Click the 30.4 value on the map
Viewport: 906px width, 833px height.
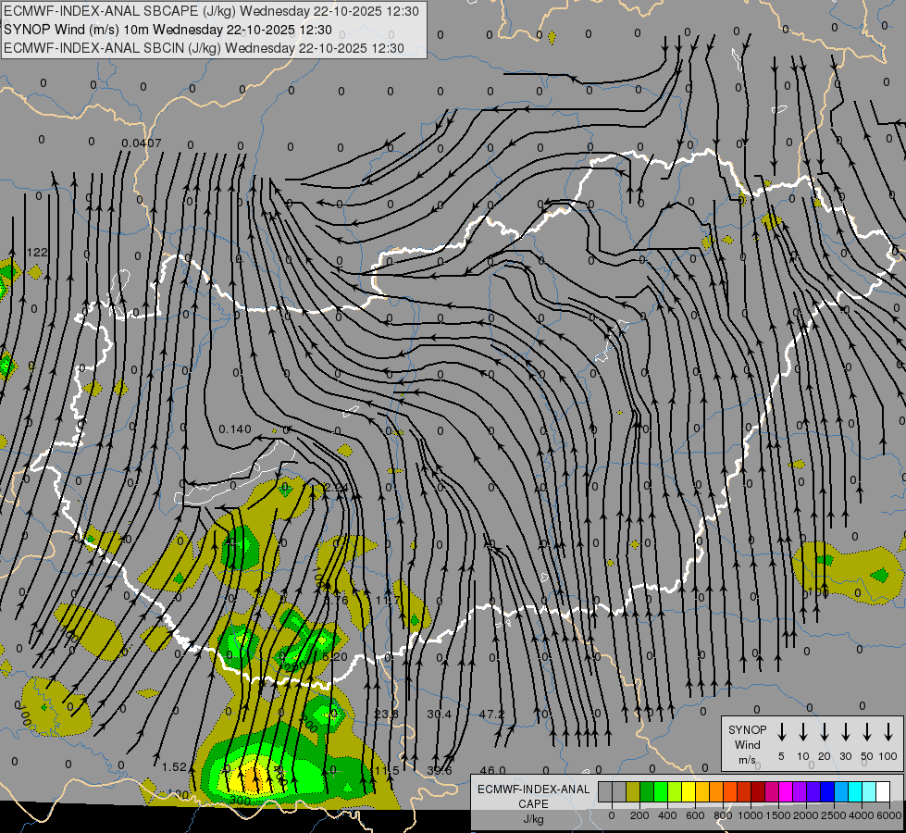click(x=440, y=714)
